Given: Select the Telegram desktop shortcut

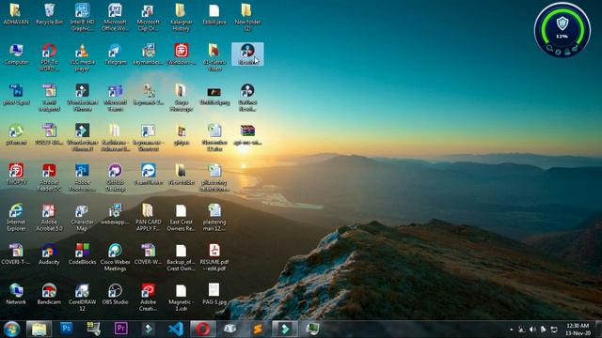Looking at the screenshot, I should (x=115, y=54).
